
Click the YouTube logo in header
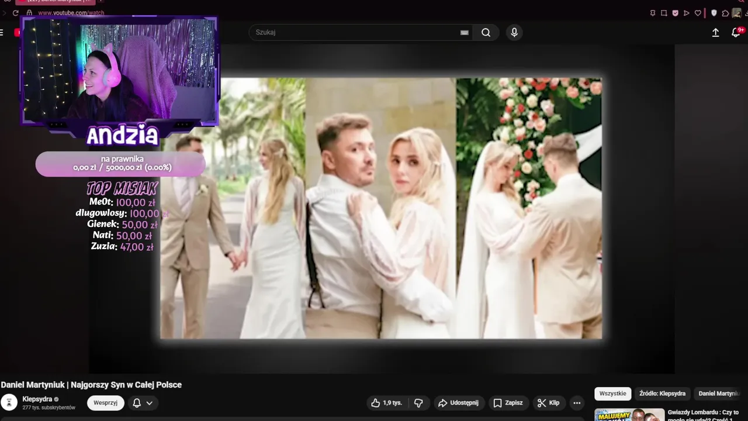coord(18,33)
